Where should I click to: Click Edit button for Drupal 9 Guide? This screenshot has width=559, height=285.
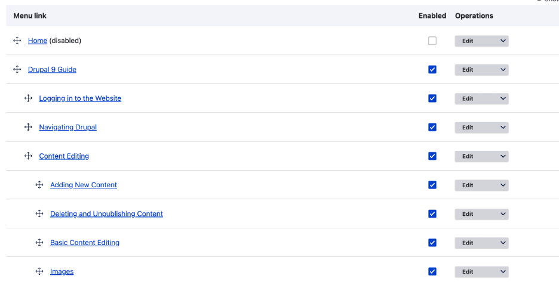click(468, 70)
